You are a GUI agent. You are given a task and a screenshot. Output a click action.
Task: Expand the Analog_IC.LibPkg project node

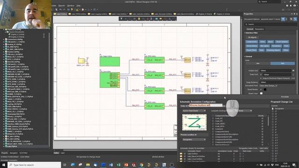pos(4,44)
